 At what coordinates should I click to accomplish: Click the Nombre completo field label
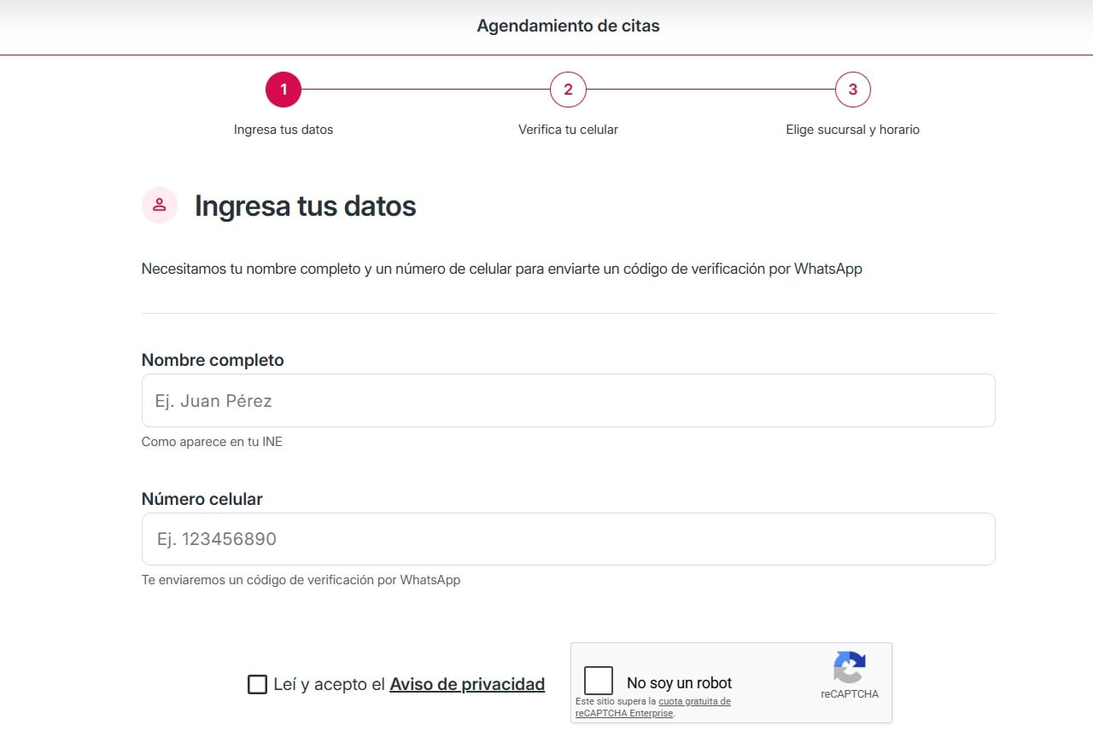pos(213,360)
